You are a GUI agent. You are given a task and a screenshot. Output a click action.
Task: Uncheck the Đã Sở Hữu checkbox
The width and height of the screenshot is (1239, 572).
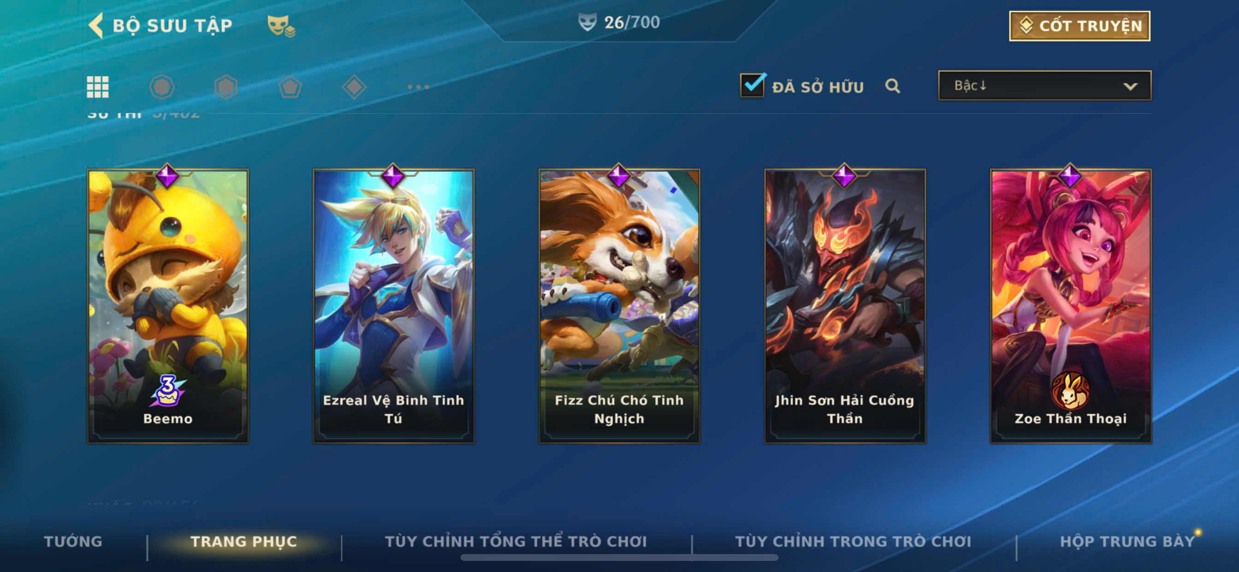(x=752, y=86)
